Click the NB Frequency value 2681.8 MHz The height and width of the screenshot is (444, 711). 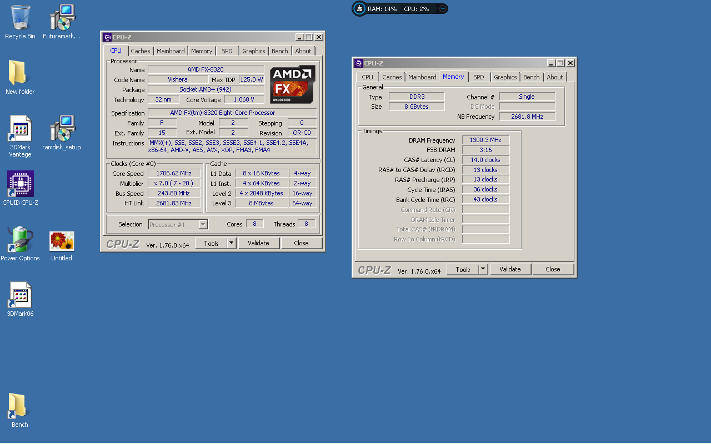pos(527,117)
